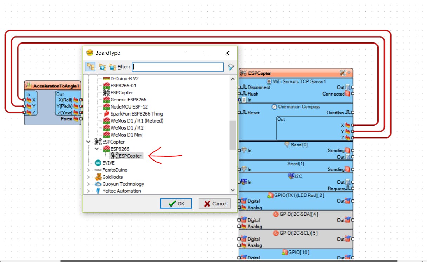Toggle tree view mode in BoardType toolbar
Image resolution: width=427 pixels, height=262 pixels.
point(91,67)
